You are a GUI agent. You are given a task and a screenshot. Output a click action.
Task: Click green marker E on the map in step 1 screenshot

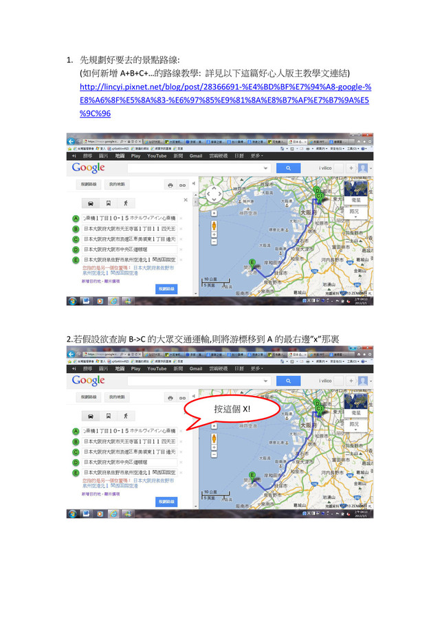click(x=252, y=263)
